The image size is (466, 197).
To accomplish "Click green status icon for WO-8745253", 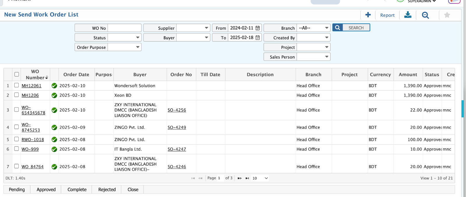I will point(54,127).
